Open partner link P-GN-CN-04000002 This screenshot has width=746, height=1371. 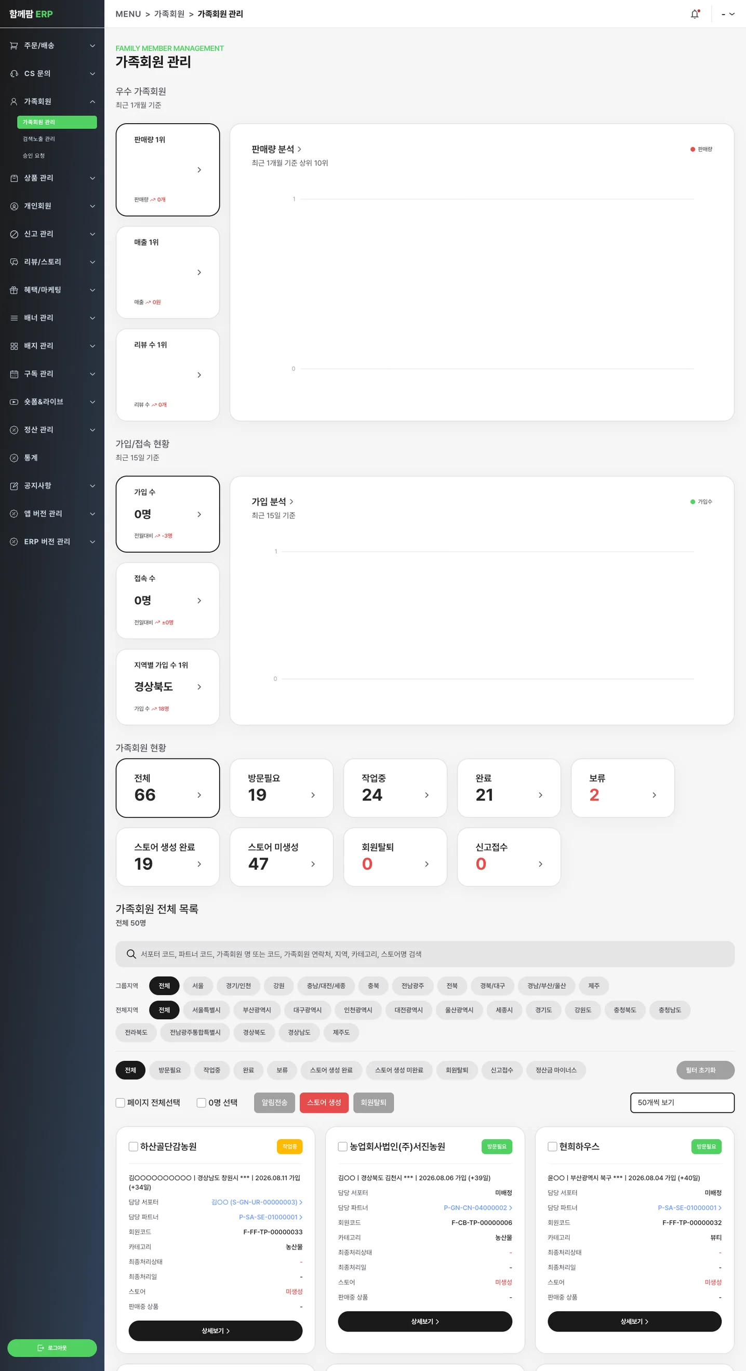point(478,1208)
